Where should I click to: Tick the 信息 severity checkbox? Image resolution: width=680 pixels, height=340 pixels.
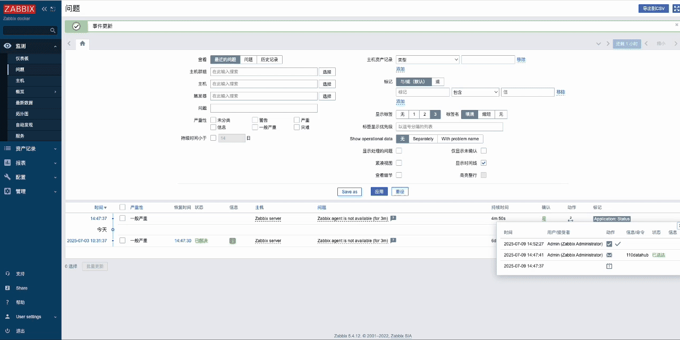point(213,127)
